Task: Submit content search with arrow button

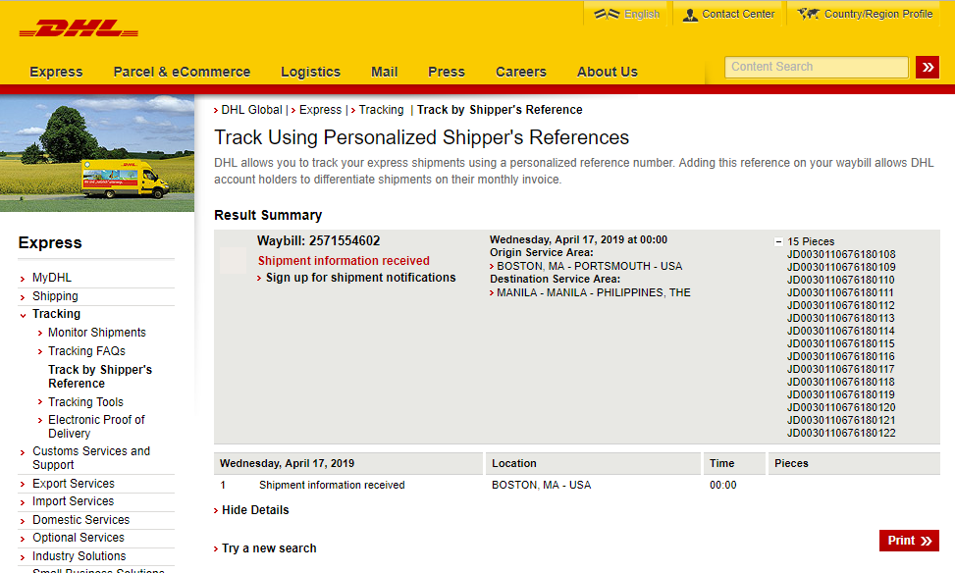Action: (x=927, y=67)
